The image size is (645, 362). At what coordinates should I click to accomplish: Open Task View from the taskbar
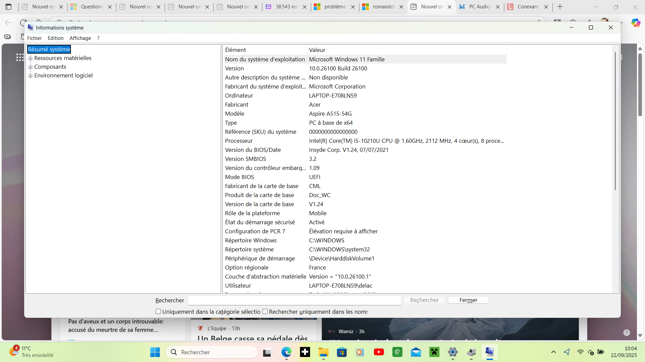tap(267, 352)
